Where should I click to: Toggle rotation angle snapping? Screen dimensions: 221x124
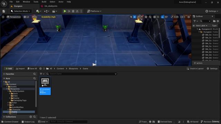click(x=163, y=17)
